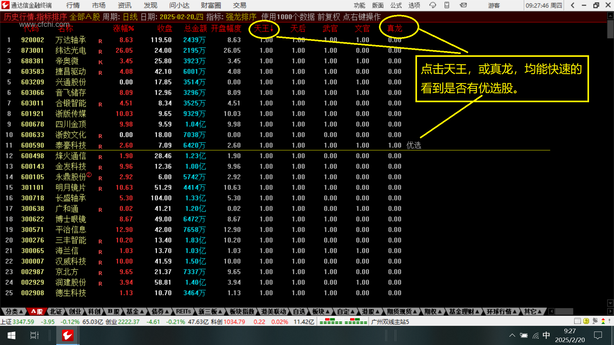Click the vertical scrollbar down arrow
Screen dimensions: 614x345
tap(610, 303)
